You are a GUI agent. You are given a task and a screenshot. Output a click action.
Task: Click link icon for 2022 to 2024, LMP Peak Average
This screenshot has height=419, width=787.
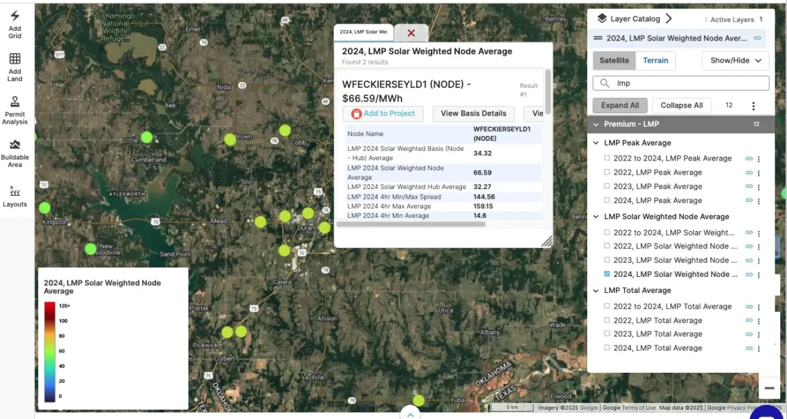click(x=749, y=159)
